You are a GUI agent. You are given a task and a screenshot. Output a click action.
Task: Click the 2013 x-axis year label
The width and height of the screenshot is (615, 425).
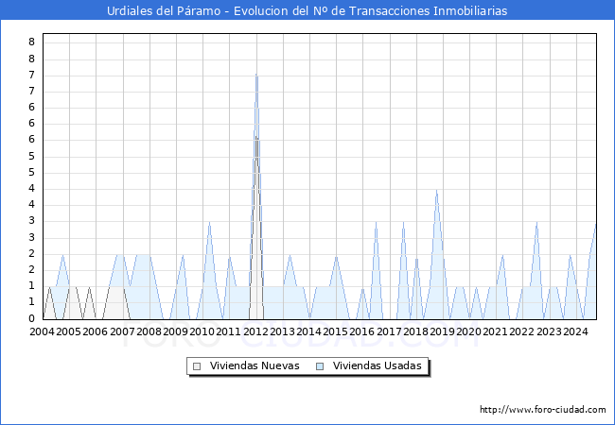pos(282,331)
